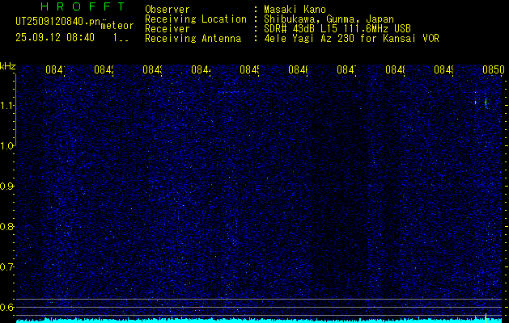The image size is (509, 323).
Task: Click the 0847 time marker
Action: coord(346,70)
